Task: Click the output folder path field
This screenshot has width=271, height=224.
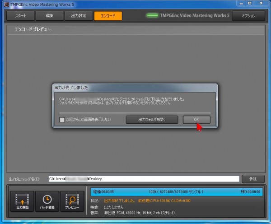Action: coord(144,179)
